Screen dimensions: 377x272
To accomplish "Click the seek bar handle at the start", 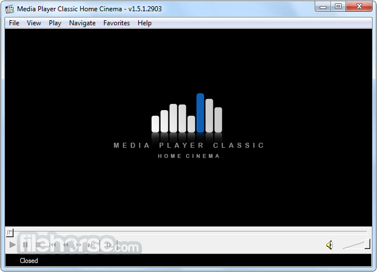I will point(10,232).
